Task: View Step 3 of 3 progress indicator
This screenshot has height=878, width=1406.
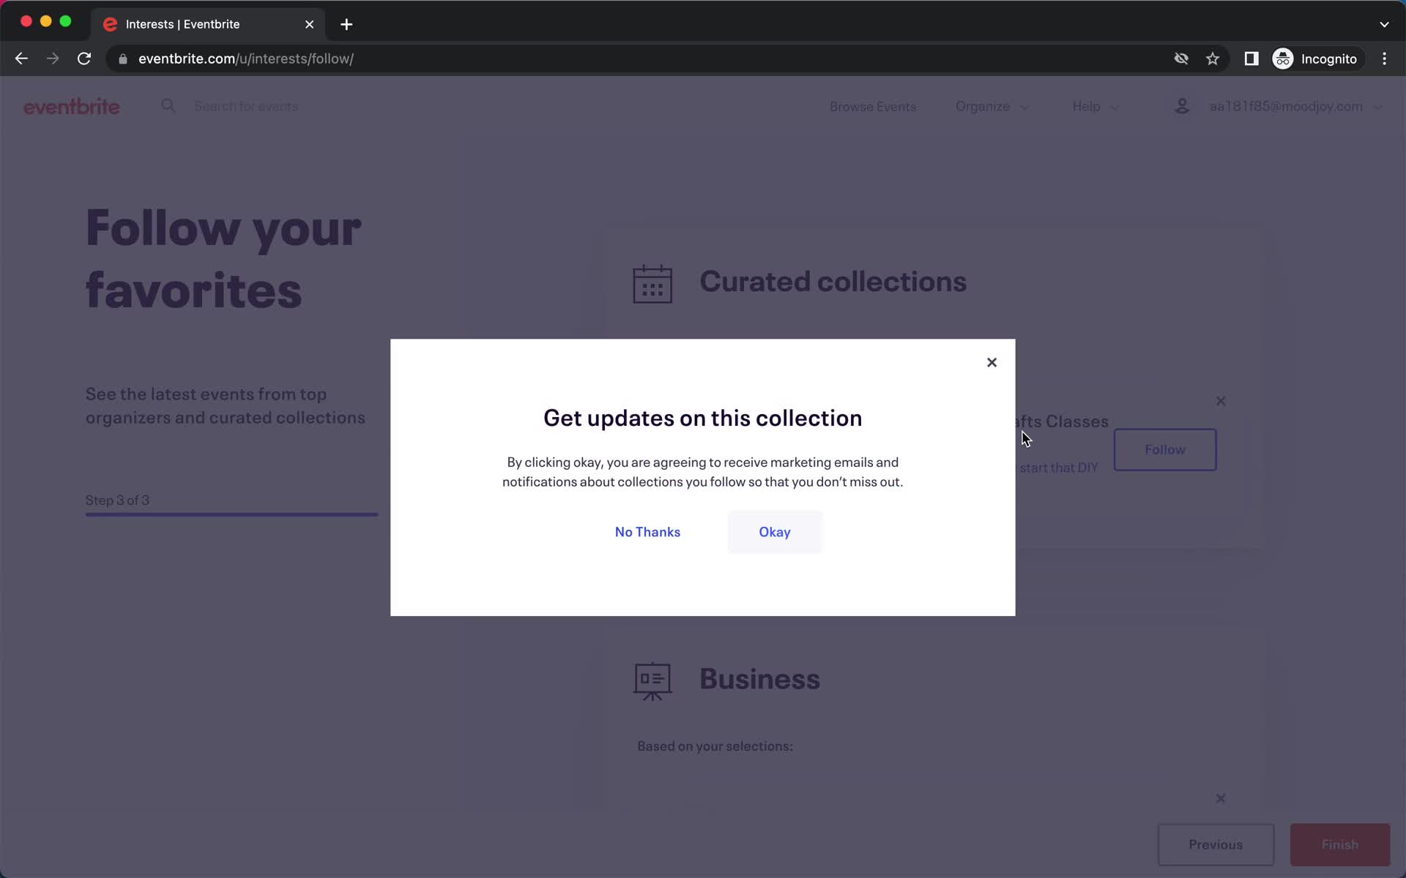Action: pyautogui.click(x=116, y=500)
